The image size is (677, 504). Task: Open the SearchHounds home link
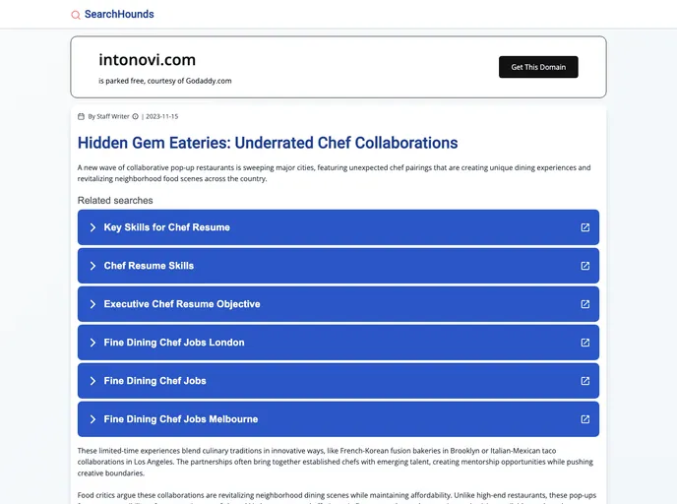(119, 15)
